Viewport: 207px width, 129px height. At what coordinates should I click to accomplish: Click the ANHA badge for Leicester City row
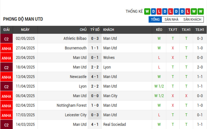(x=6, y=115)
